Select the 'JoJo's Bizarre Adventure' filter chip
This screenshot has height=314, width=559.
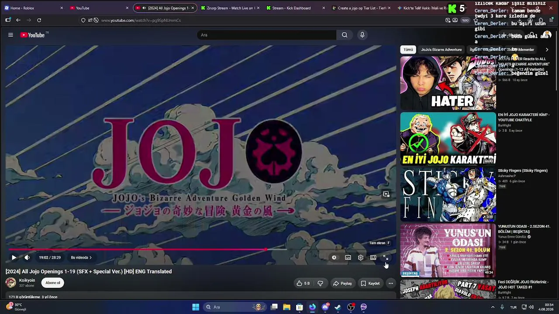[441, 50]
